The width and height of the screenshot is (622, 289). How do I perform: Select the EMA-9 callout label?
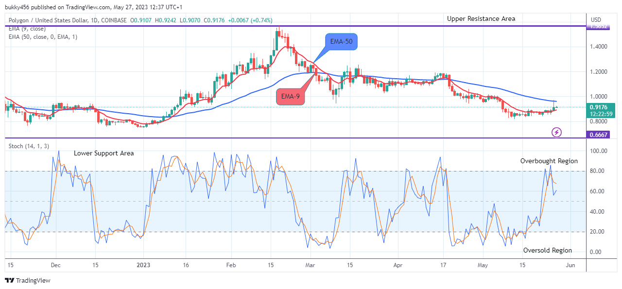pos(291,96)
